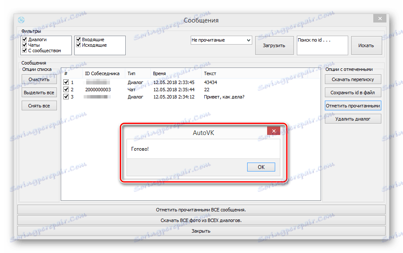The image size is (403, 253).
Task: Select text cell 43434
Action: [211, 82]
